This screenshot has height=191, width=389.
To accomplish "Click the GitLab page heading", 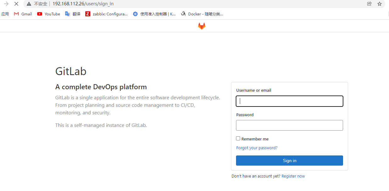I will click(x=71, y=71).
